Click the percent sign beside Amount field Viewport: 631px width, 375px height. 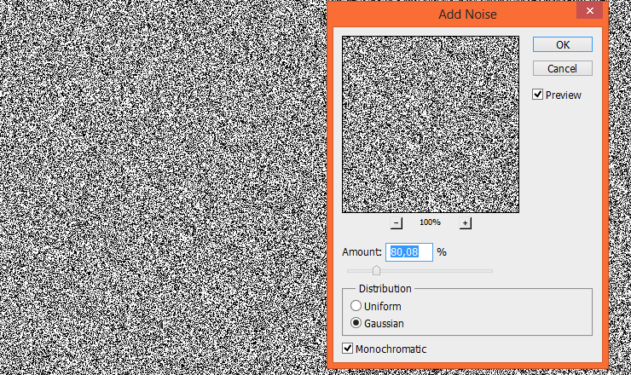pyautogui.click(x=442, y=252)
